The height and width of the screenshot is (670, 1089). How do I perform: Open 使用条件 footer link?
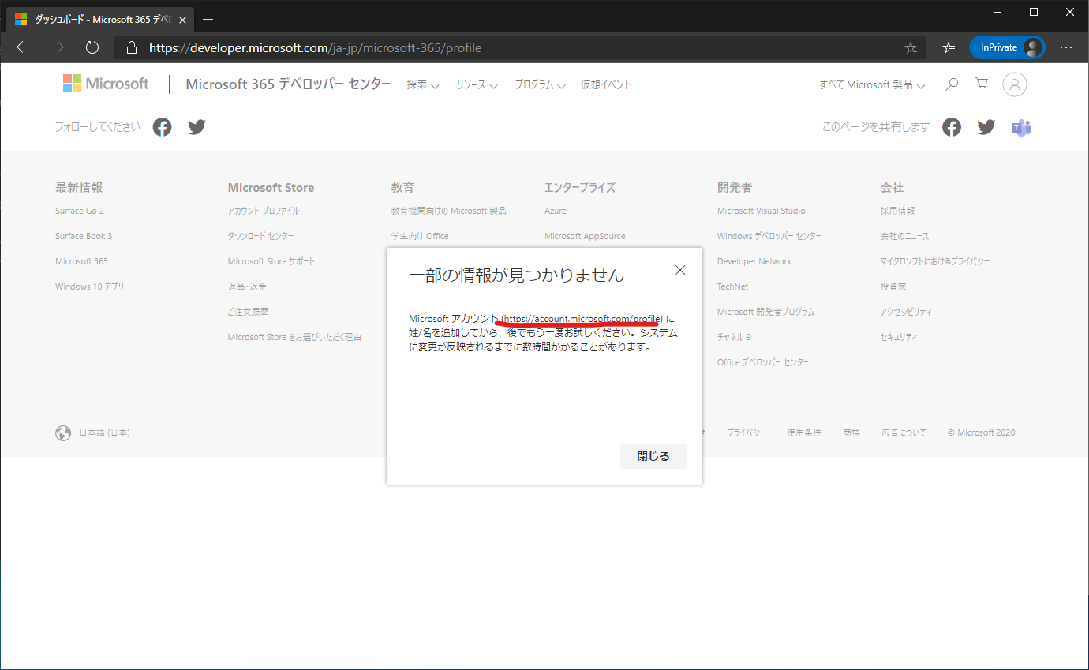tap(804, 432)
